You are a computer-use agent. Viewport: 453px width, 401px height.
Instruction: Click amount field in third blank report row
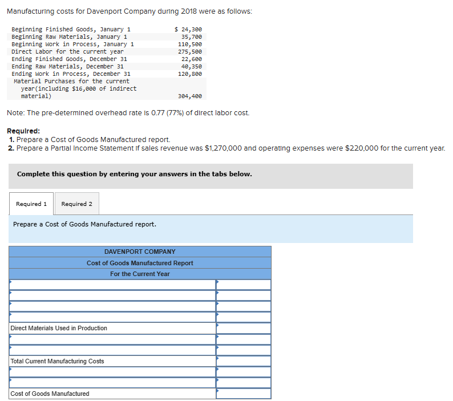pyautogui.click(x=244, y=306)
